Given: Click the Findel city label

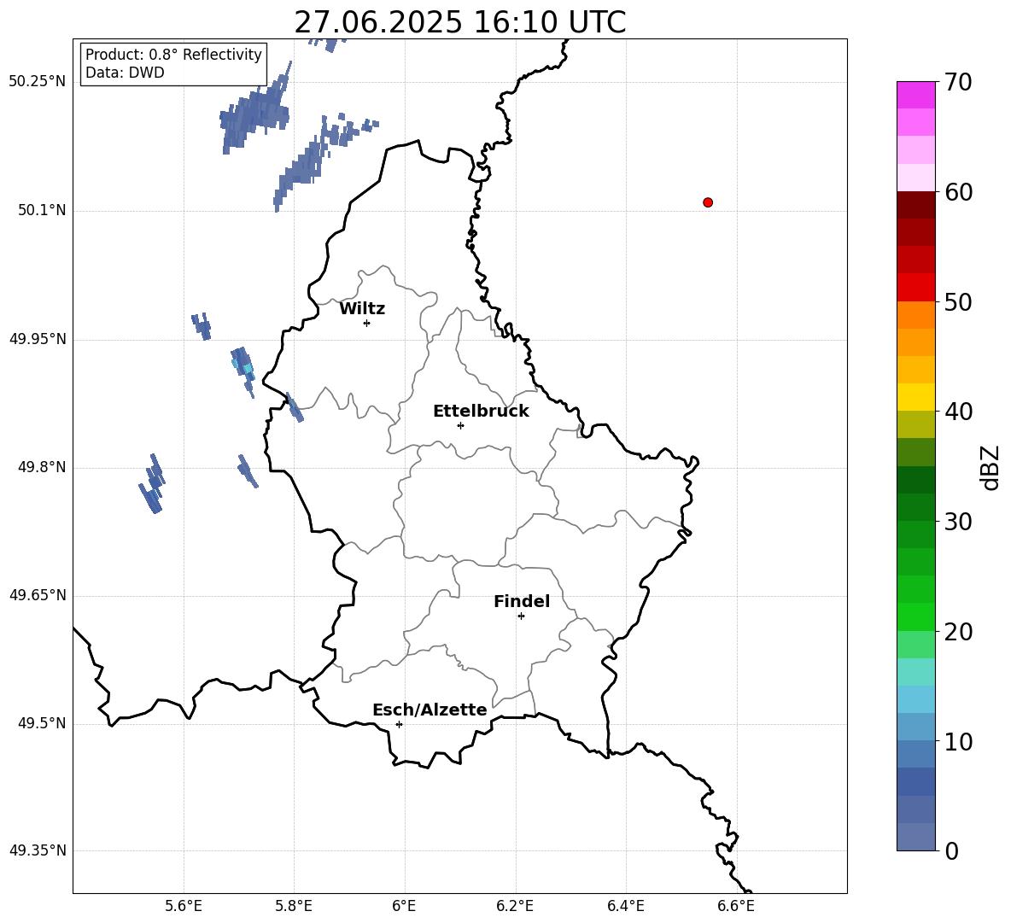Looking at the screenshot, I should pos(522,601).
